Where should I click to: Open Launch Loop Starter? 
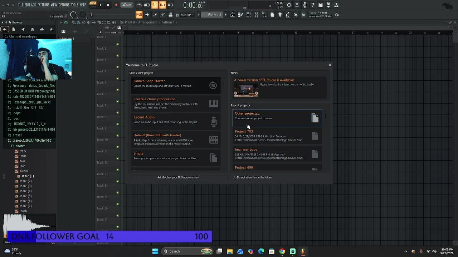176,85
